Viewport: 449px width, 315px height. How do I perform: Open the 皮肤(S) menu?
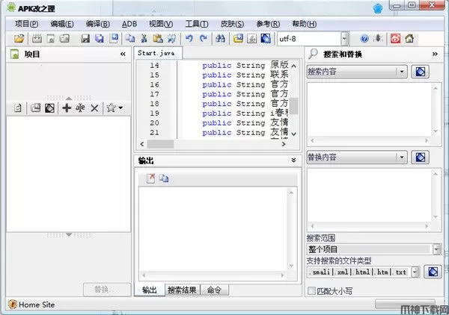232,24
